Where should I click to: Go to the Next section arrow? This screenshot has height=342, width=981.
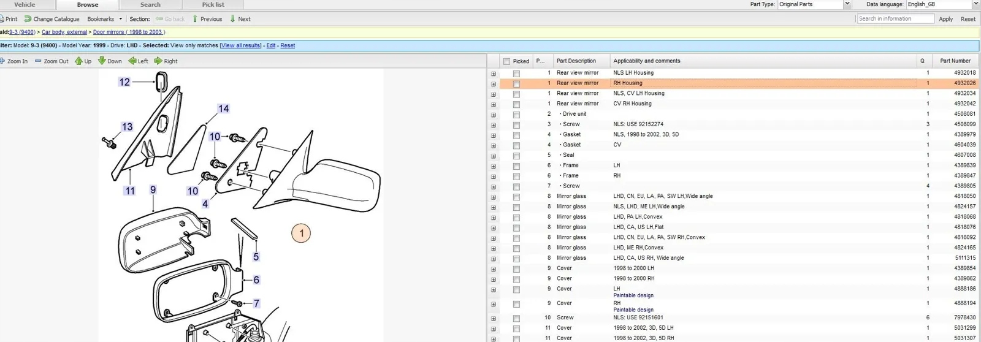click(233, 19)
